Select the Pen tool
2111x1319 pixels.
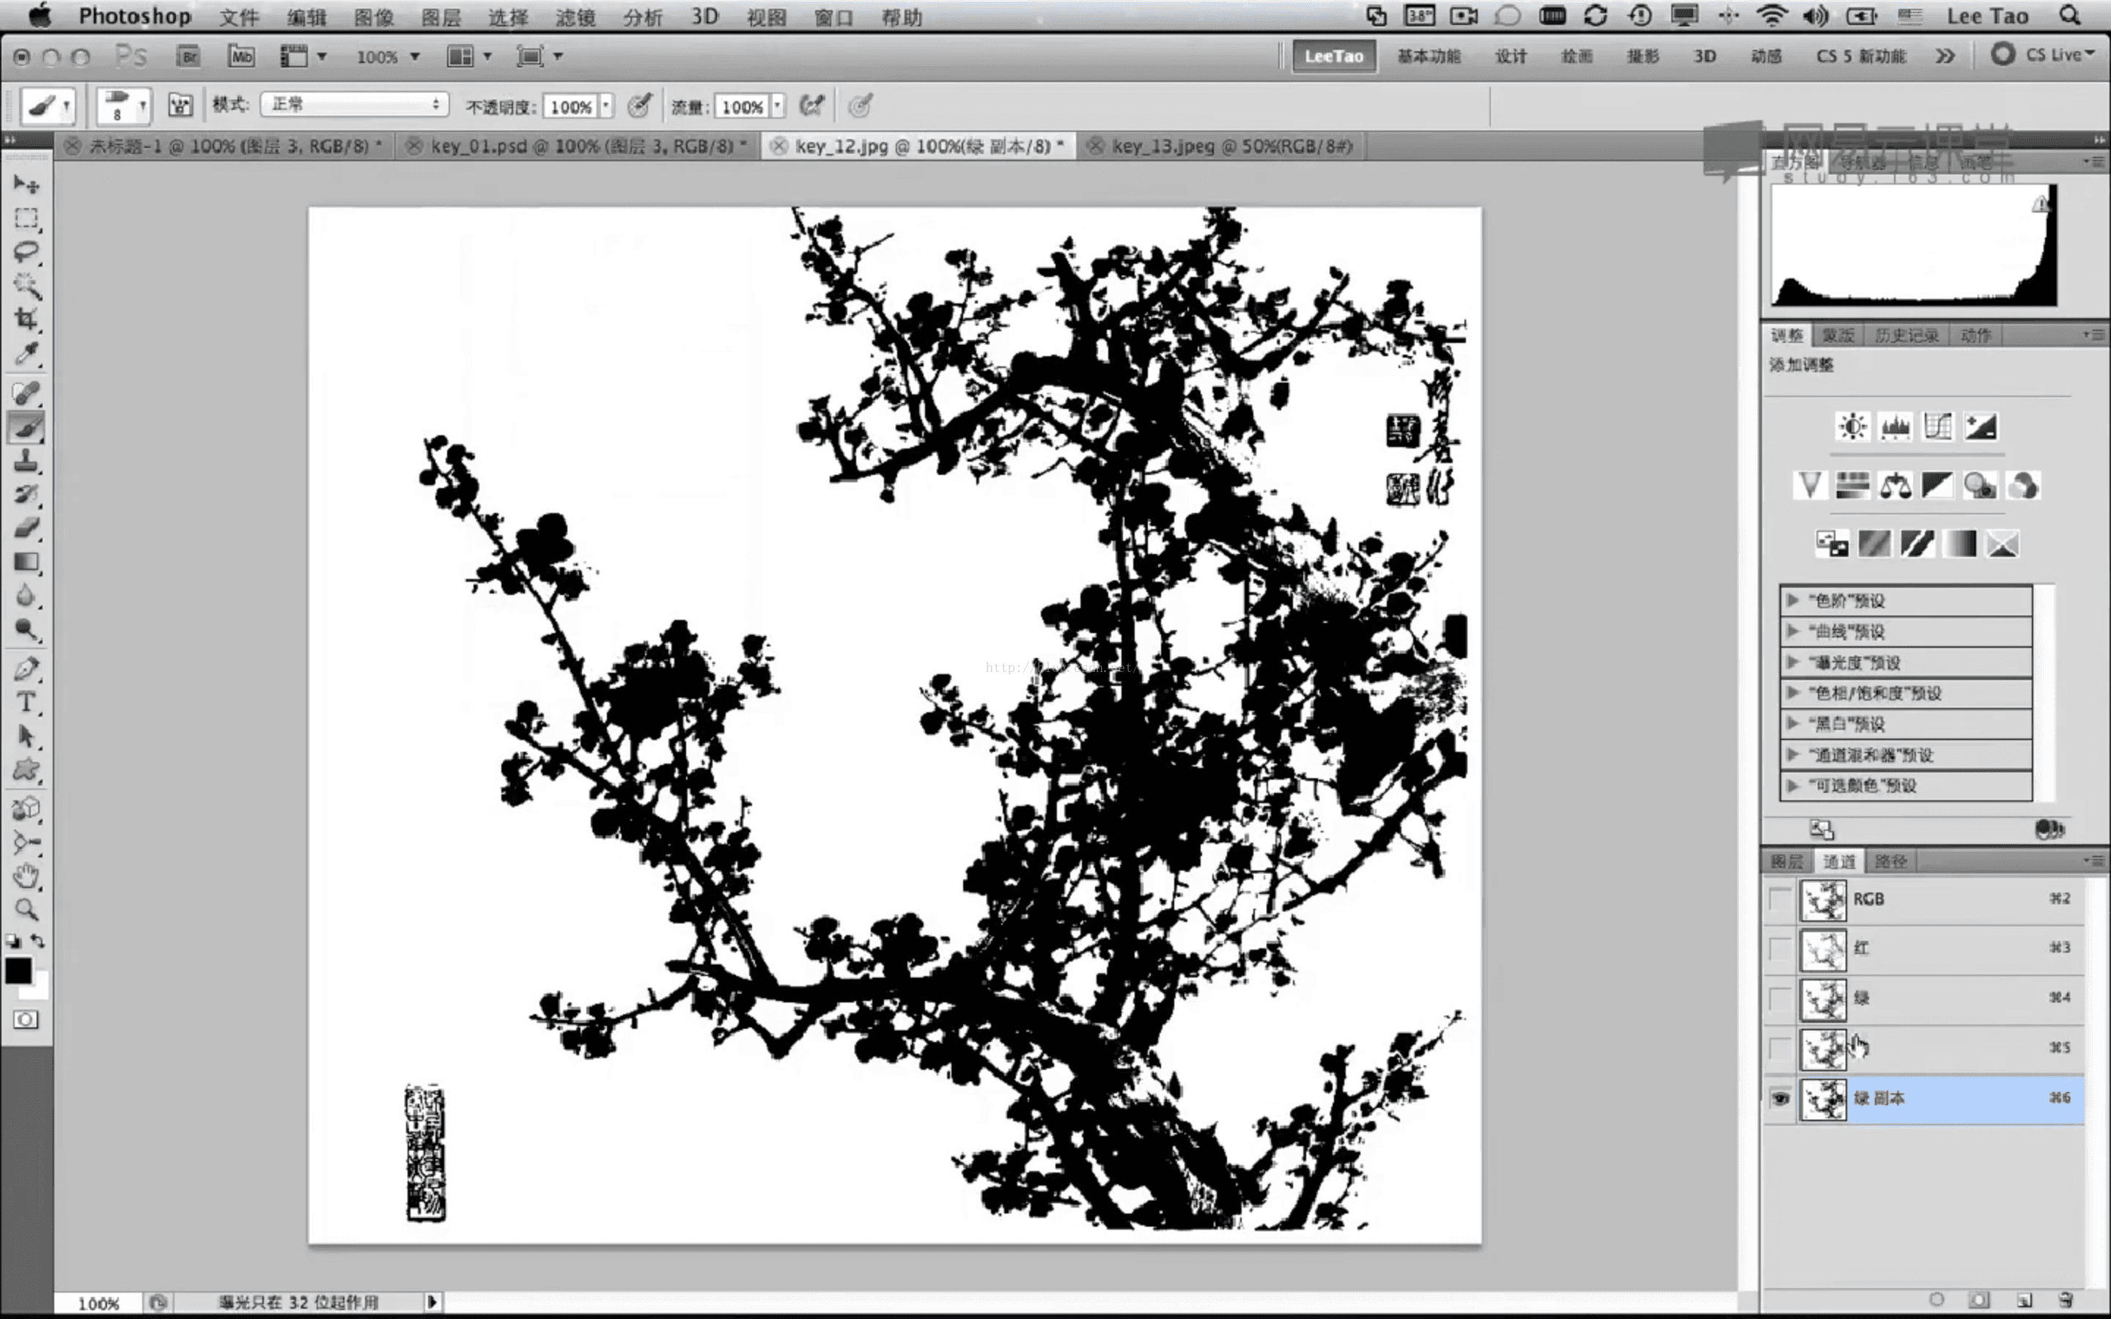(26, 669)
